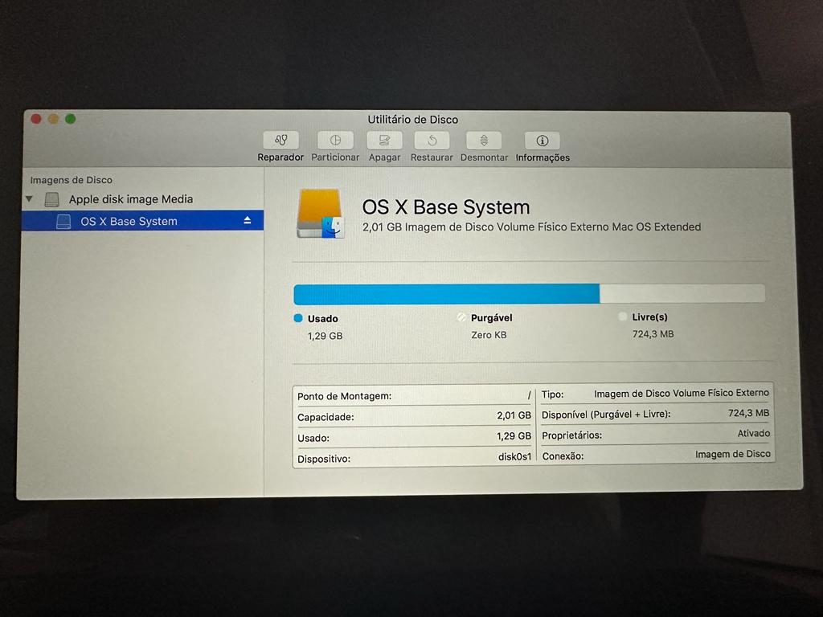Click the Proprietários Ativado value

[x=754, y=433]
